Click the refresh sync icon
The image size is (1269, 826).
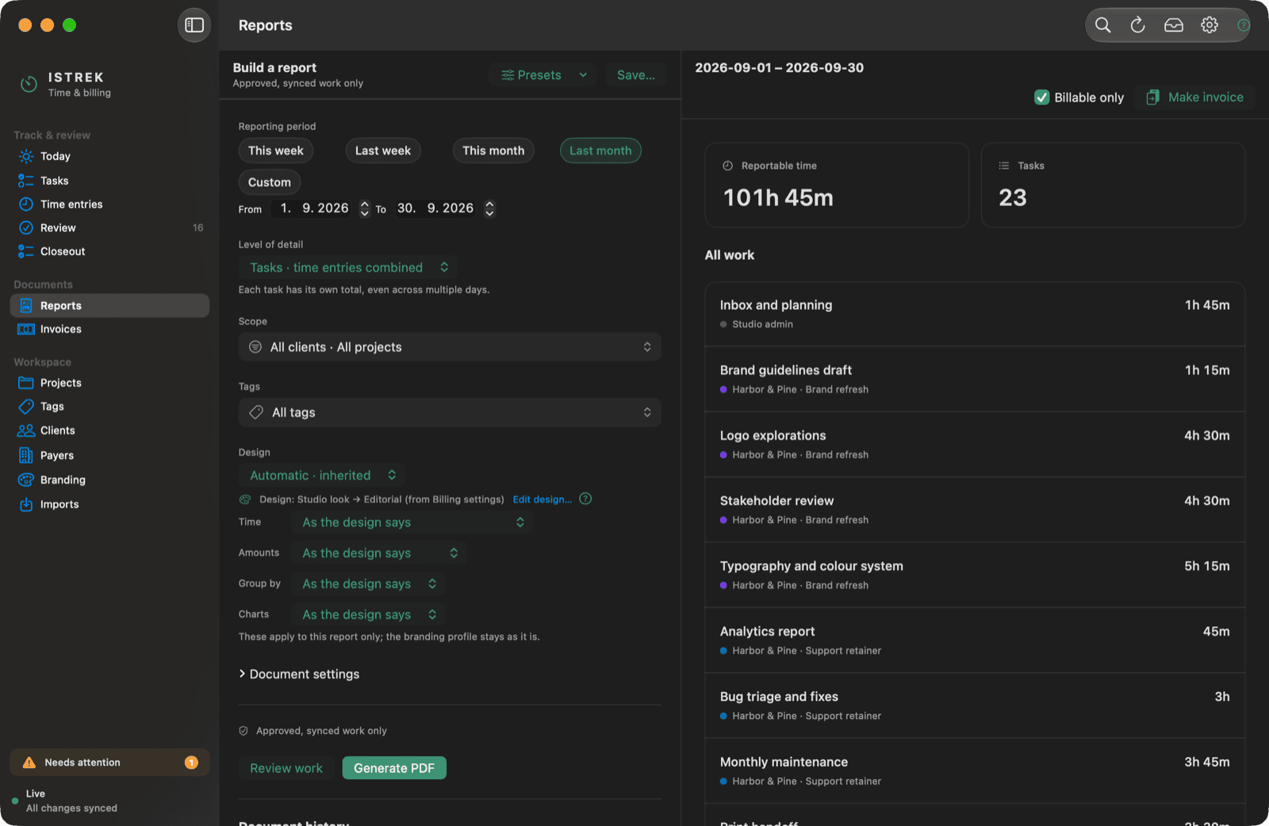click(x=1137, y=25)
